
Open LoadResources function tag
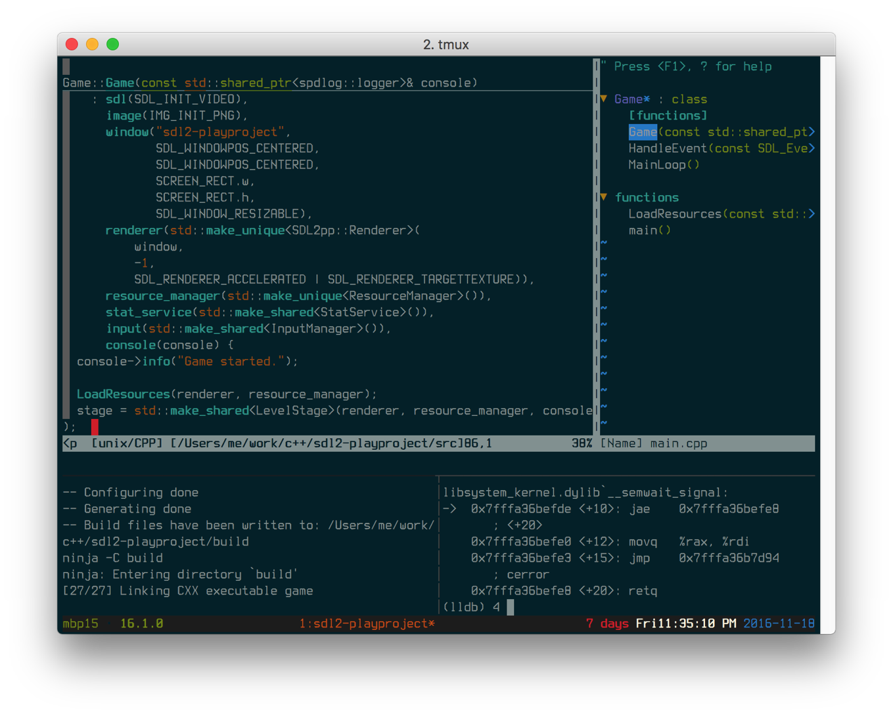675,214
